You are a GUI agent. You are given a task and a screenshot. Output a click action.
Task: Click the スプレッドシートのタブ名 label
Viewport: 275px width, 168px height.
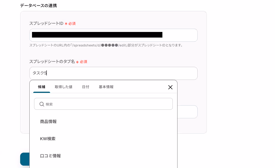[x=52, y=62]
